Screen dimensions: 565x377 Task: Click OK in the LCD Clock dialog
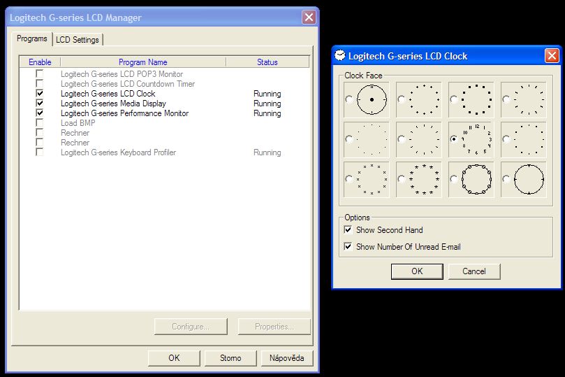[417, 271]
